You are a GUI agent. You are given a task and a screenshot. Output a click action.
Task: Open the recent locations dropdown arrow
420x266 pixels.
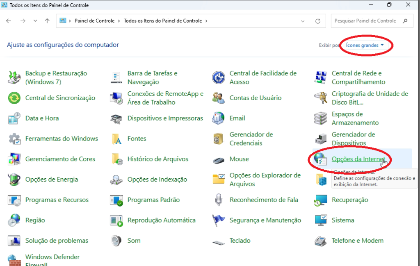pos(35,21)
